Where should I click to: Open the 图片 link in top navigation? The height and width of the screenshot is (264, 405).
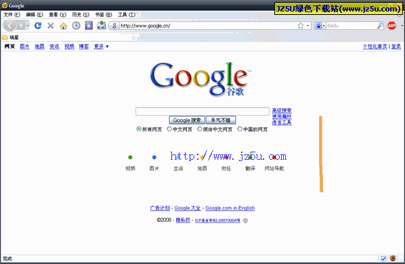click(25, 47)
